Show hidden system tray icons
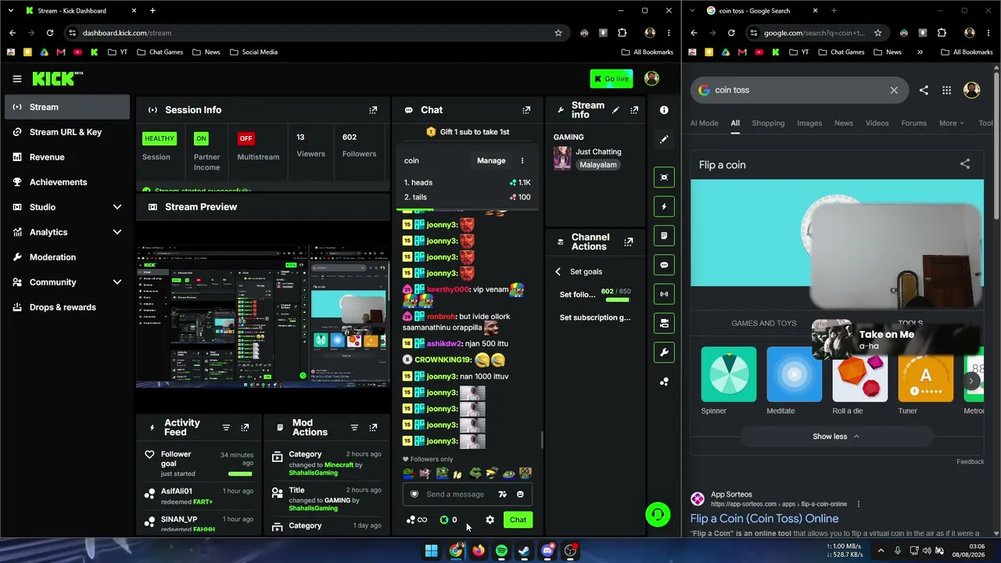 pyautogui.click(x=881, y=550)
